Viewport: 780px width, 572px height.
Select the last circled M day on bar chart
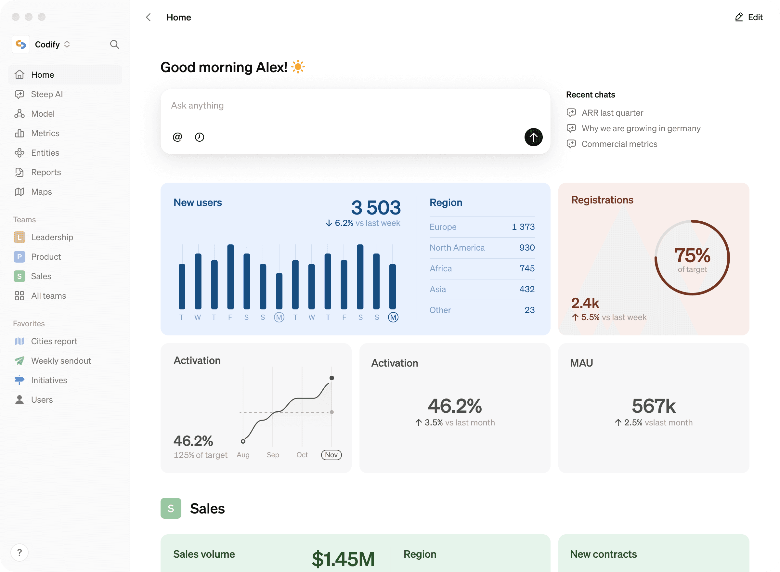tap(393, 317)
